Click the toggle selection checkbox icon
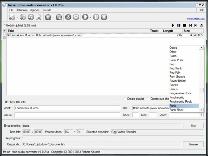 click(4, 37)
